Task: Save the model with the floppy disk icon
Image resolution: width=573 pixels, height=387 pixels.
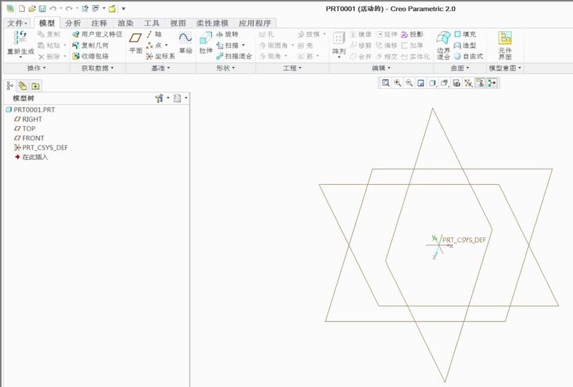Action: [42, 8]
